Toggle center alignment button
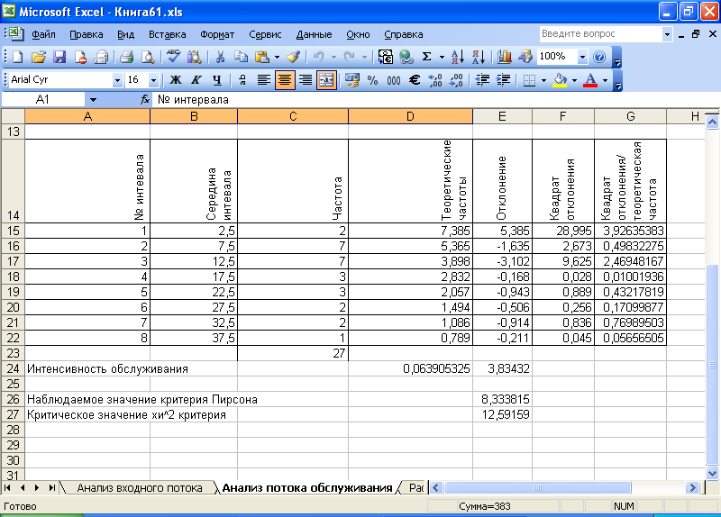Image resolution: width=721 pixels, height=517 pixels. (x=285, y=80)
